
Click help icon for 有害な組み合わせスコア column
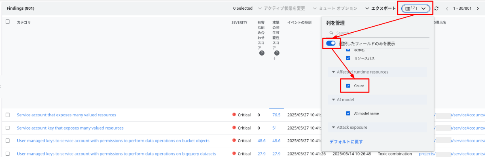(262, 53)
